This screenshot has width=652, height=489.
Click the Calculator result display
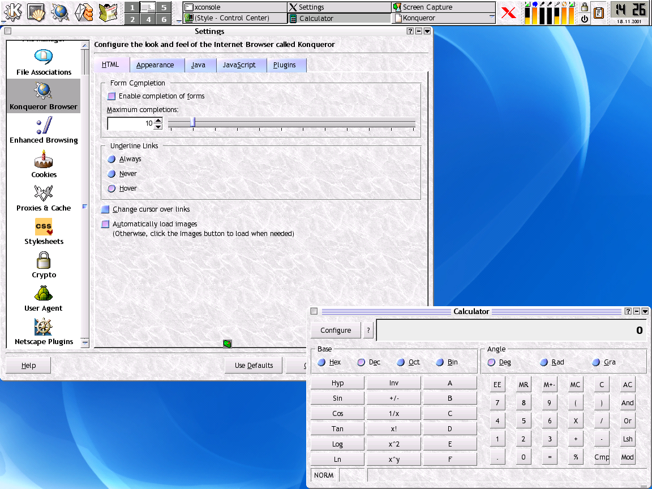512,330
